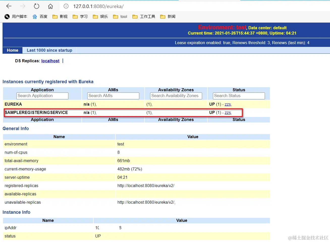Click the Instance Info heading
Viewport: 330px width, 242px height.
[x=16, y=212]
